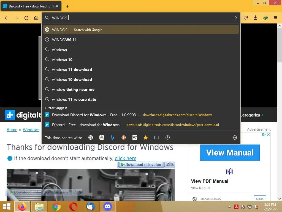This screenshot has height=212, width=282.
Task: Click the video thumbnail on the page
Action: coord(91,185)
